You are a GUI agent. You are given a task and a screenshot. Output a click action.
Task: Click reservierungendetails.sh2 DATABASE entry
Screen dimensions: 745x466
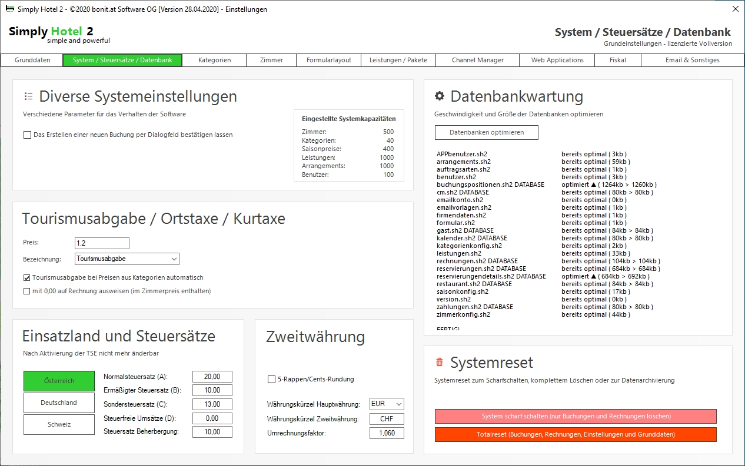click(491, 276)
